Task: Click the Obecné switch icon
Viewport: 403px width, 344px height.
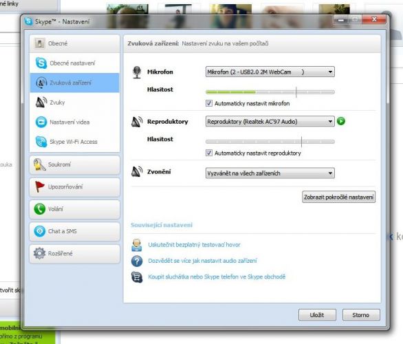Action: click(x=40, y=43)
